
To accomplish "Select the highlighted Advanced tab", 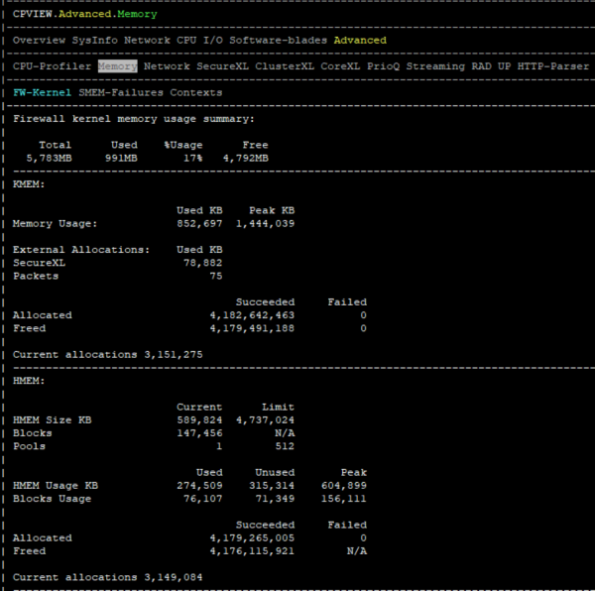I will (x=360, y=41).
